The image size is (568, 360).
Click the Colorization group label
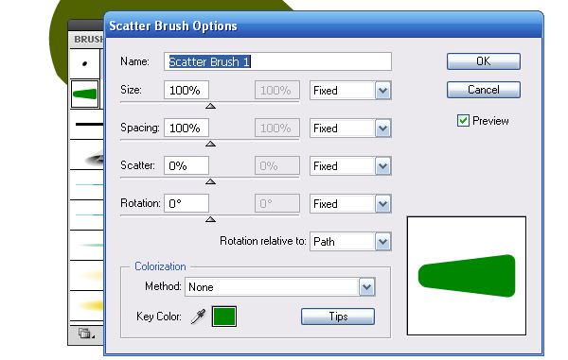pos(160,266)
